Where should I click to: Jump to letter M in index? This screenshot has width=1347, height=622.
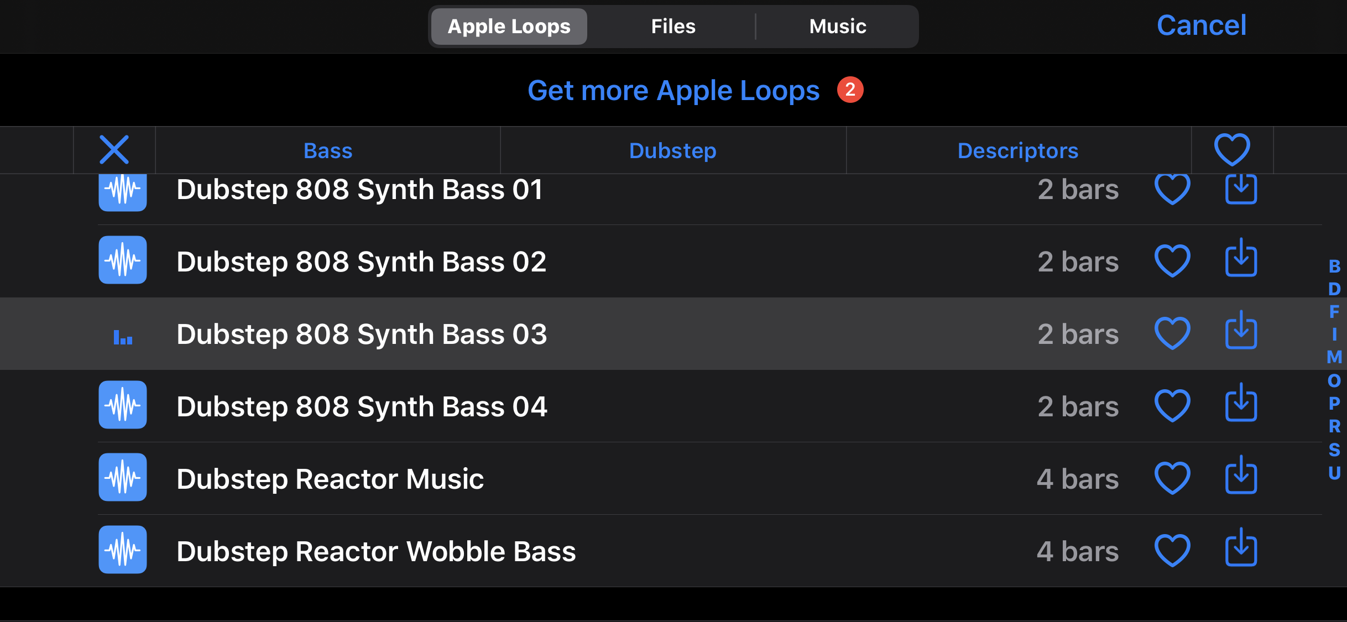click(1334, 357)
